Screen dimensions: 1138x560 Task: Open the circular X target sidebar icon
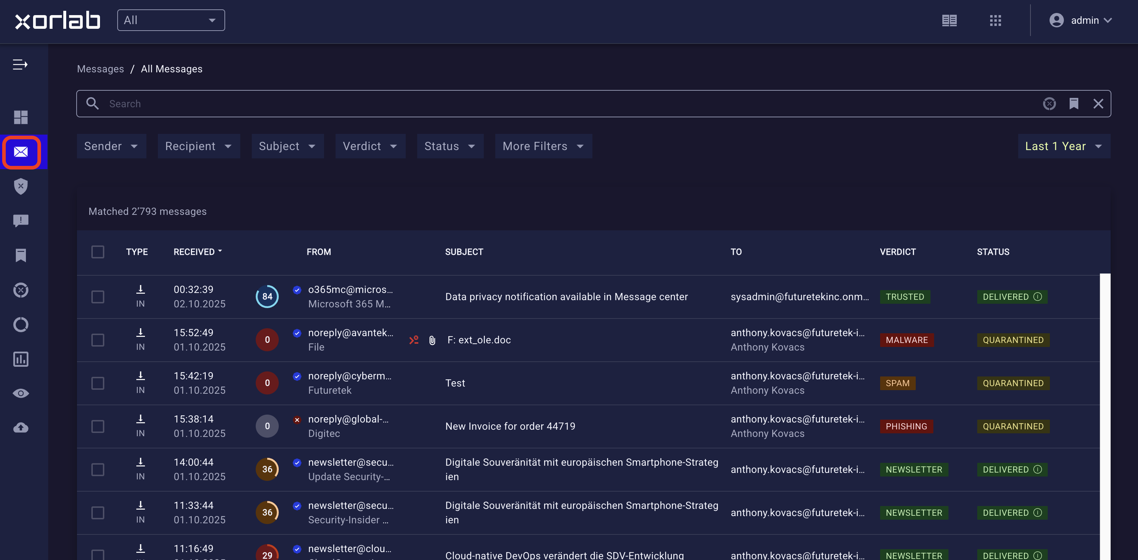coord(21,290)
